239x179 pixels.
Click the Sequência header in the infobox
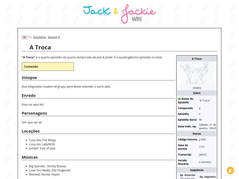197,170
